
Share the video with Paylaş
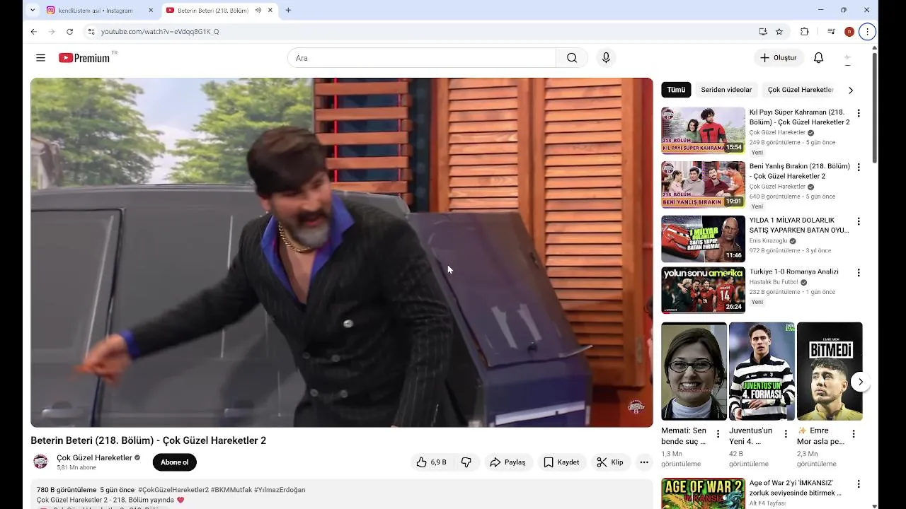coord(508,462)
